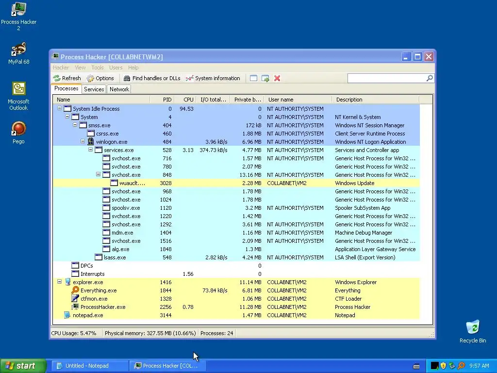Click the explorer.exe process icon
Image resolution: width=497 pixels, height=373 pixels.
pyautogui.click(x=67, y=282)
